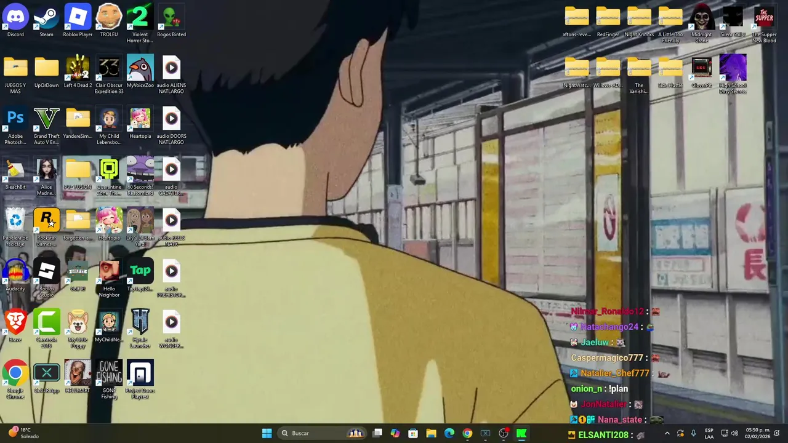Select the HELLMART game icon
The image size is (788, 443).
point(78,378)
